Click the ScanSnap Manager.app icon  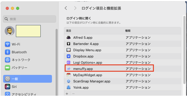coord(69,81)
